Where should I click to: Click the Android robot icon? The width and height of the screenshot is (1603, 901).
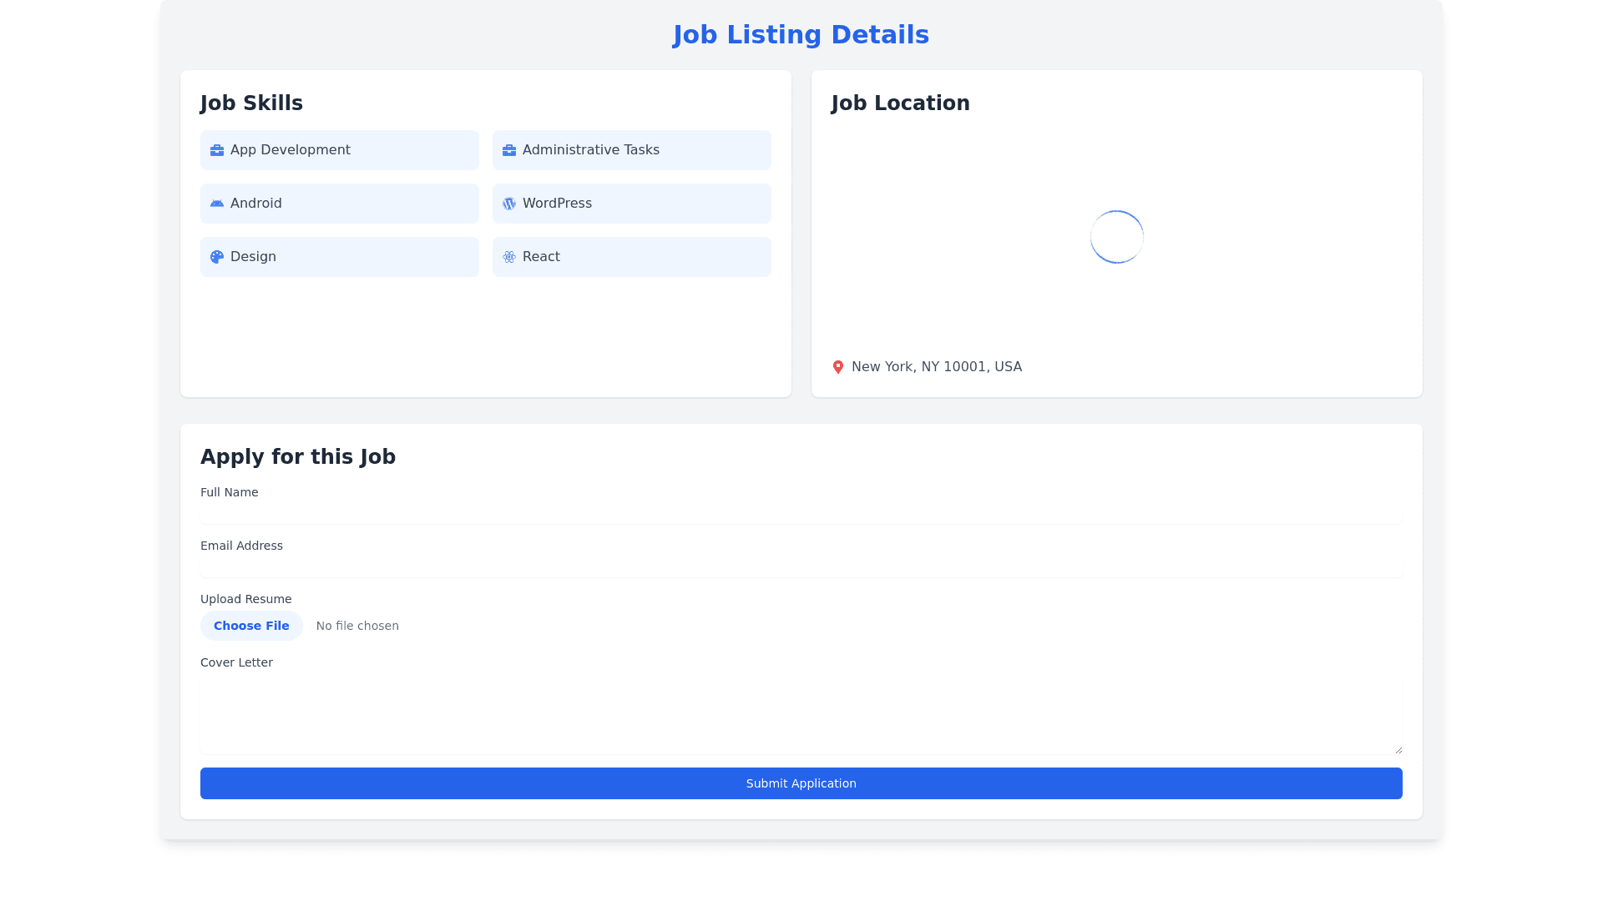point(217,204)
